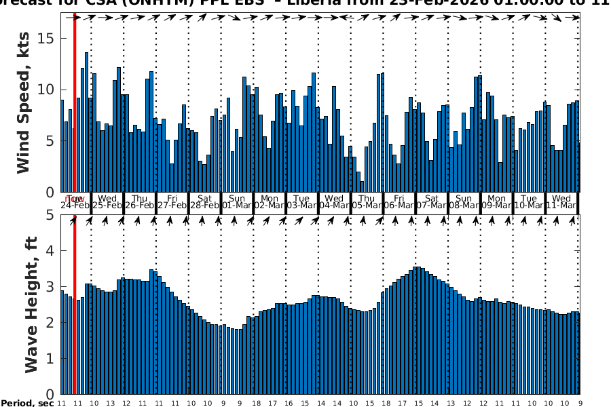Select the Sun 01-Mar date label

pyautogui.click(x=238, y=201)
